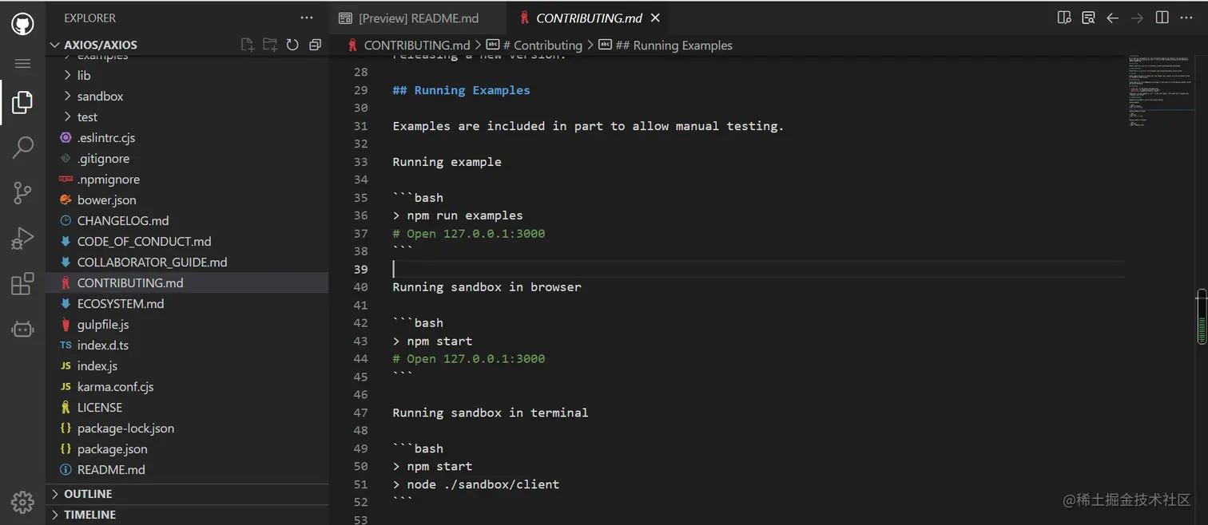Screen dimensions: 1208x525
Task: Click the open preview icon in editor toolbar
Action: [1088, 18]
